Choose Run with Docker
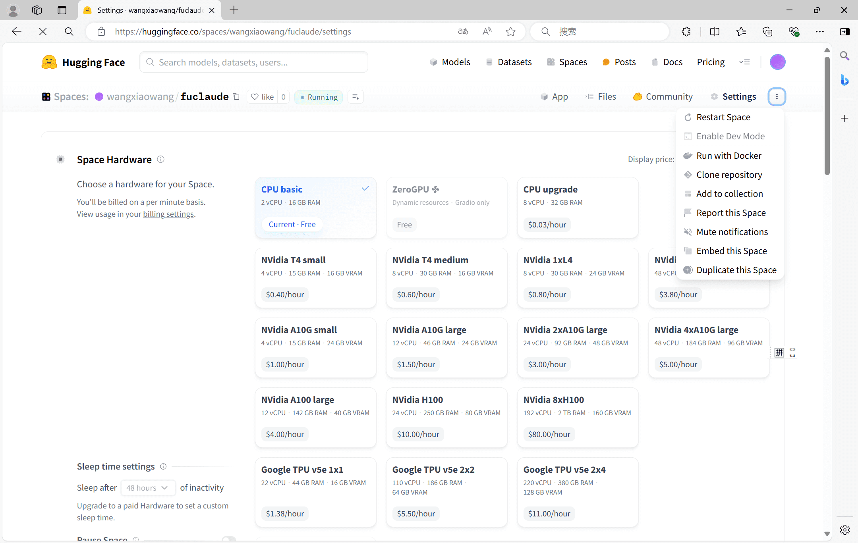 (x=730, y=156)
